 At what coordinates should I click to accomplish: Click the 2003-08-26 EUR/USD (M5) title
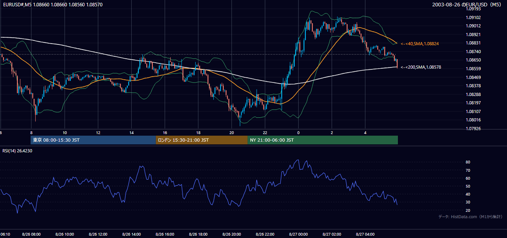coord(467,4)
